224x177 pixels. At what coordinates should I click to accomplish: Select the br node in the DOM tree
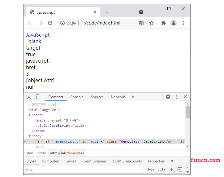tap(39, 147)
